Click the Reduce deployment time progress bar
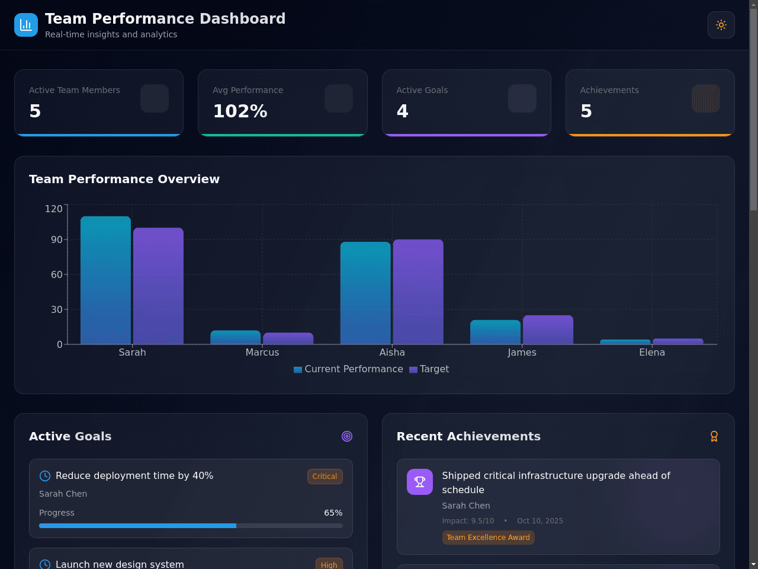 pyautogui.click(x=191, y=526)
